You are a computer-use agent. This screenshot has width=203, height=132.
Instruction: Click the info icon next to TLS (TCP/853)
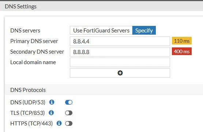(x=51, y=113)
